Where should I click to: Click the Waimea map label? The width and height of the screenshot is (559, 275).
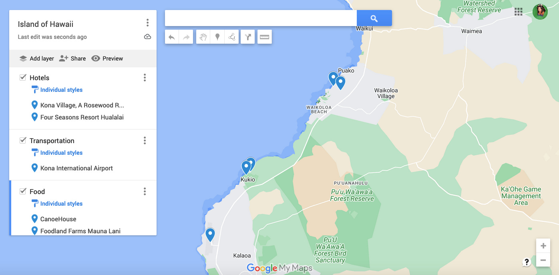pos(472,31)
